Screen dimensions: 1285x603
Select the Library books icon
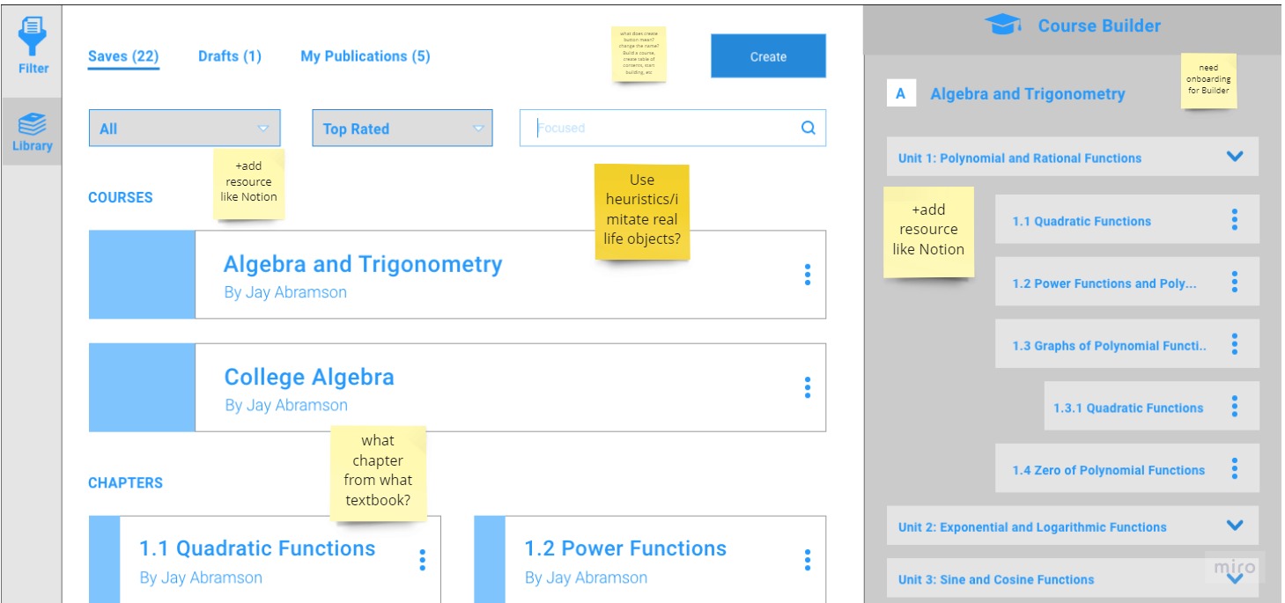click(33, 123)
